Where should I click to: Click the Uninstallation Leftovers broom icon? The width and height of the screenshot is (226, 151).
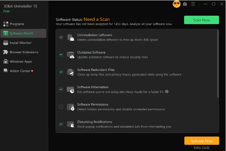(71, 37)
